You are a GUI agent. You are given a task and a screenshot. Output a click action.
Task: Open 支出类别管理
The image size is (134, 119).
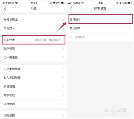(x=34, y=69)
